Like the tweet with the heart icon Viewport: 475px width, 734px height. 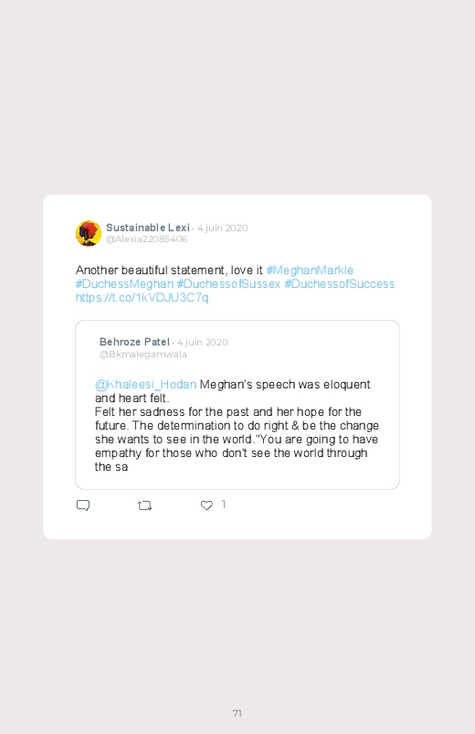pos(206,505)
